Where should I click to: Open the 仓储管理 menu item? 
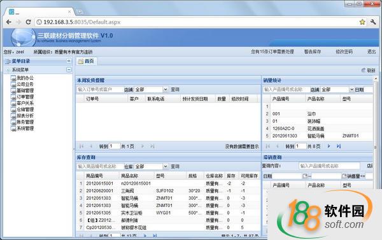click(25, 109)
